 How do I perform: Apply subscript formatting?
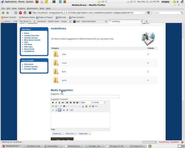(64, 110)
